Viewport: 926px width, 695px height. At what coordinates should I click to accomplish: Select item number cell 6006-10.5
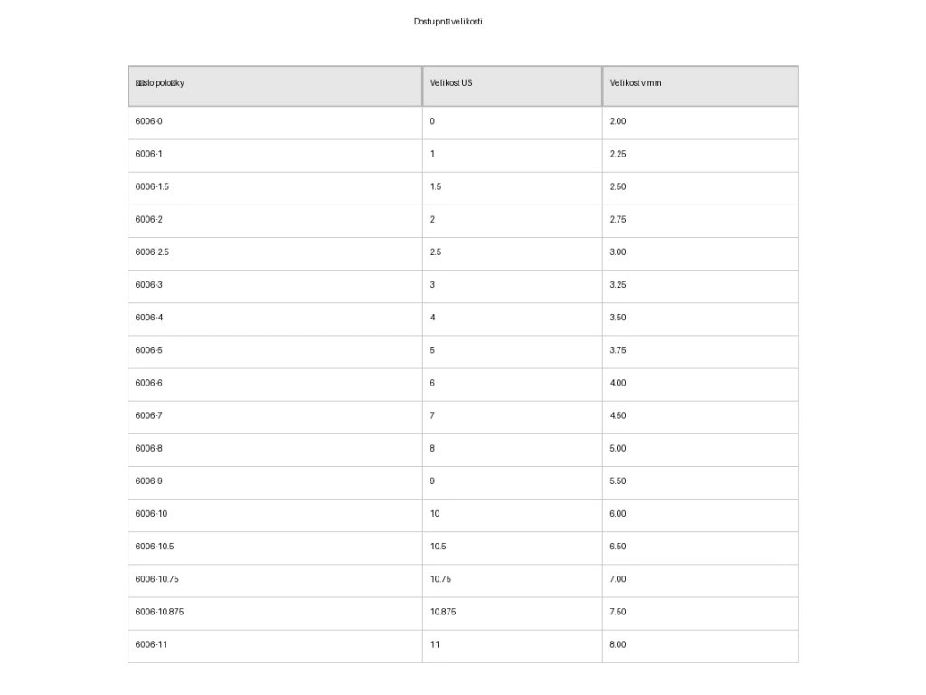click(x=155, y=547)
